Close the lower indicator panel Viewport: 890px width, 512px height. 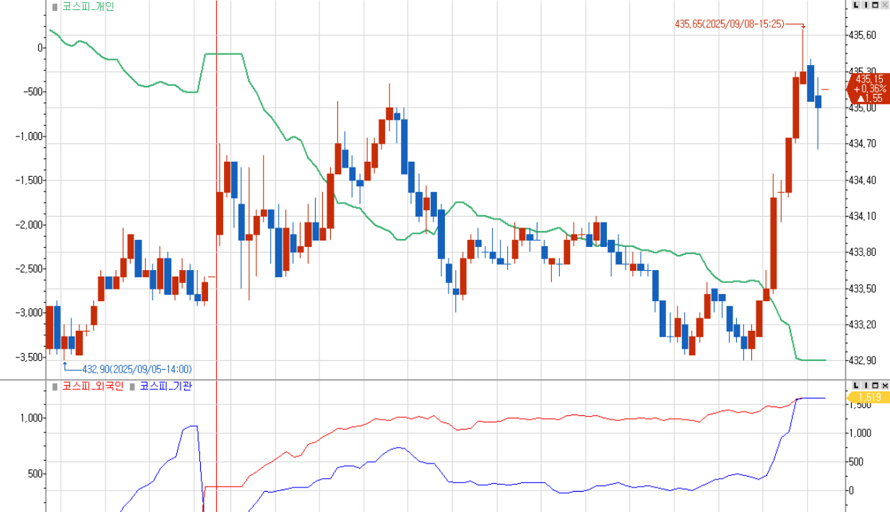point(885,385)
